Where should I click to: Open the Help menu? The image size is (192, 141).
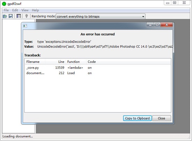click(x=35, y=10)
